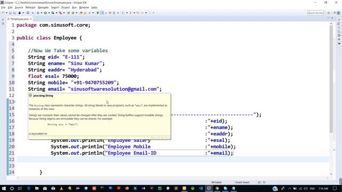This screenshot has width=342, height=192.
Task: Expand the New Java Class dropdown arrow
Action: pos(76,13)
